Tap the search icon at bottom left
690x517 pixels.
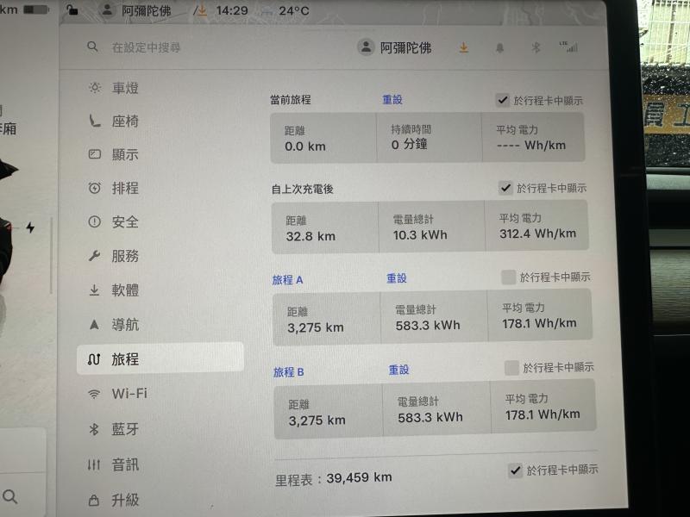point(10,496)
